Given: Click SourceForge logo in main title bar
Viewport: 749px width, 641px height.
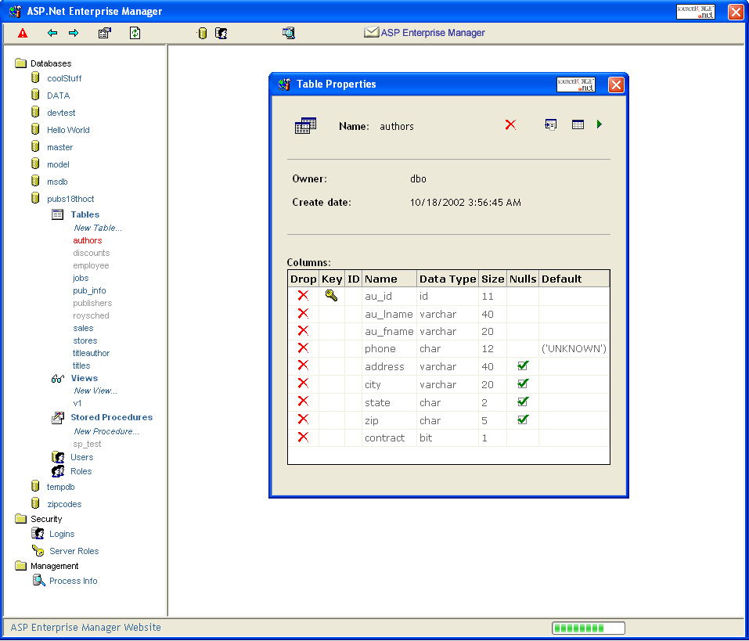Looking at the screenshot, I should (696, 12).
